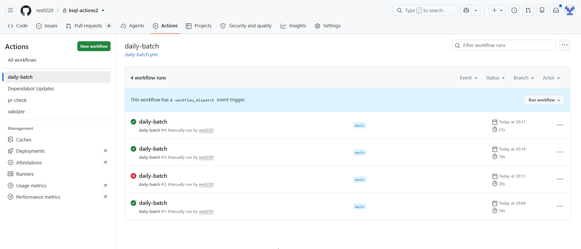Click the New workflow button
Viewport: 581px width, 249px height.
pyautogui.click(x=94, y=46)
